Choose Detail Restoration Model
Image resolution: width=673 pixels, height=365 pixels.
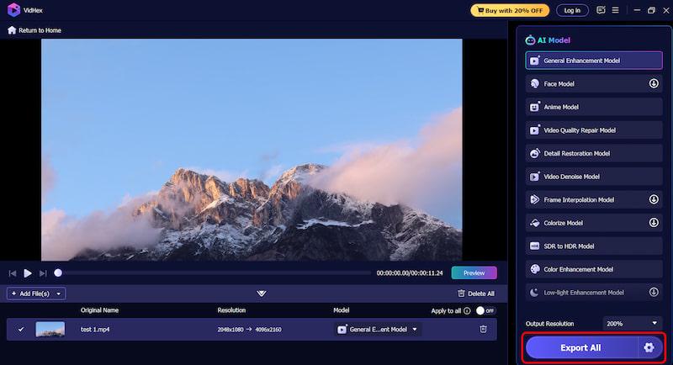(594, 153)
